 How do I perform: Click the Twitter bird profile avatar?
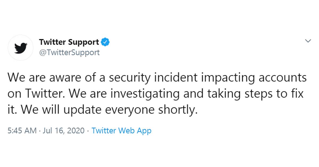click(x=20, y=47)
